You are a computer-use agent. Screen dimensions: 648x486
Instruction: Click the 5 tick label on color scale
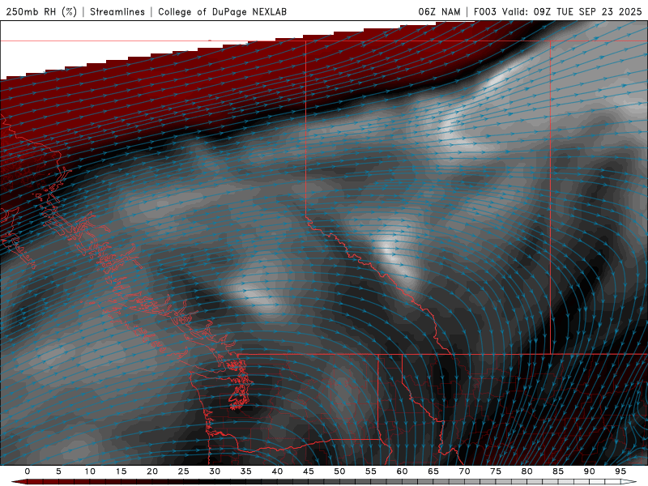tap(58, 471)
